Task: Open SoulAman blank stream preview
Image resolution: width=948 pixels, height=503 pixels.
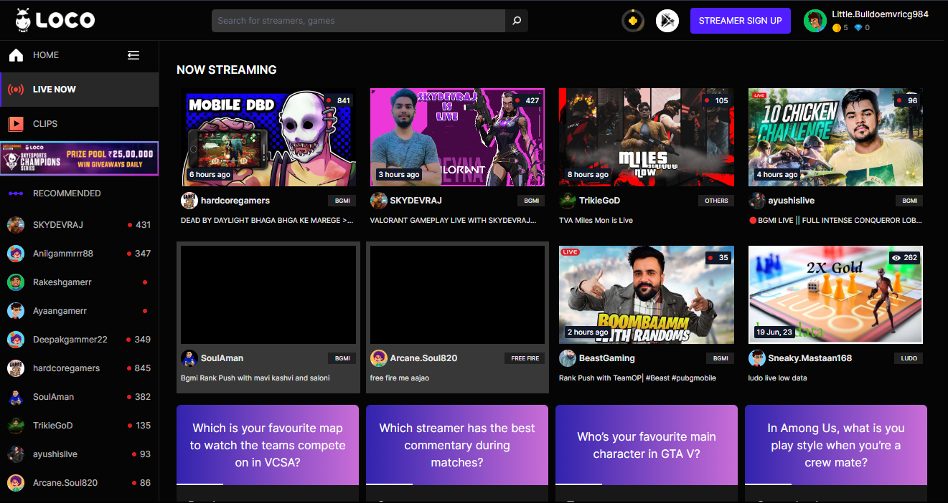Action: (268, 295)
